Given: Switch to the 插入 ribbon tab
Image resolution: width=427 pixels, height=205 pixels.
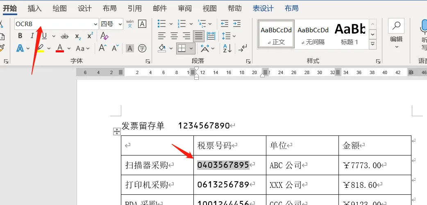Looking at the screenshot, I should (x=35, y=8).
